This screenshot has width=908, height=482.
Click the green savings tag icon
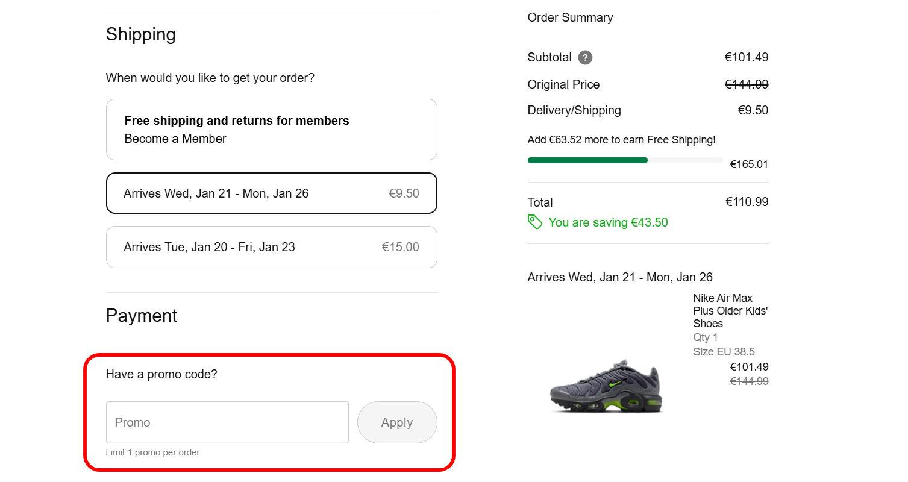[x=535, y=222]
